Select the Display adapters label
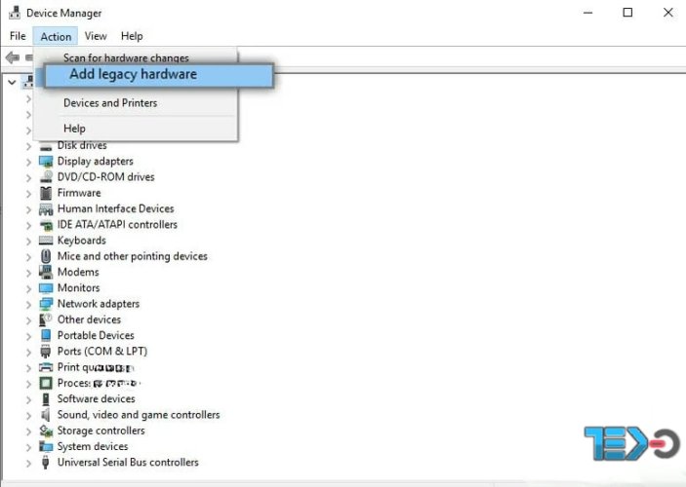 point(96,161)
